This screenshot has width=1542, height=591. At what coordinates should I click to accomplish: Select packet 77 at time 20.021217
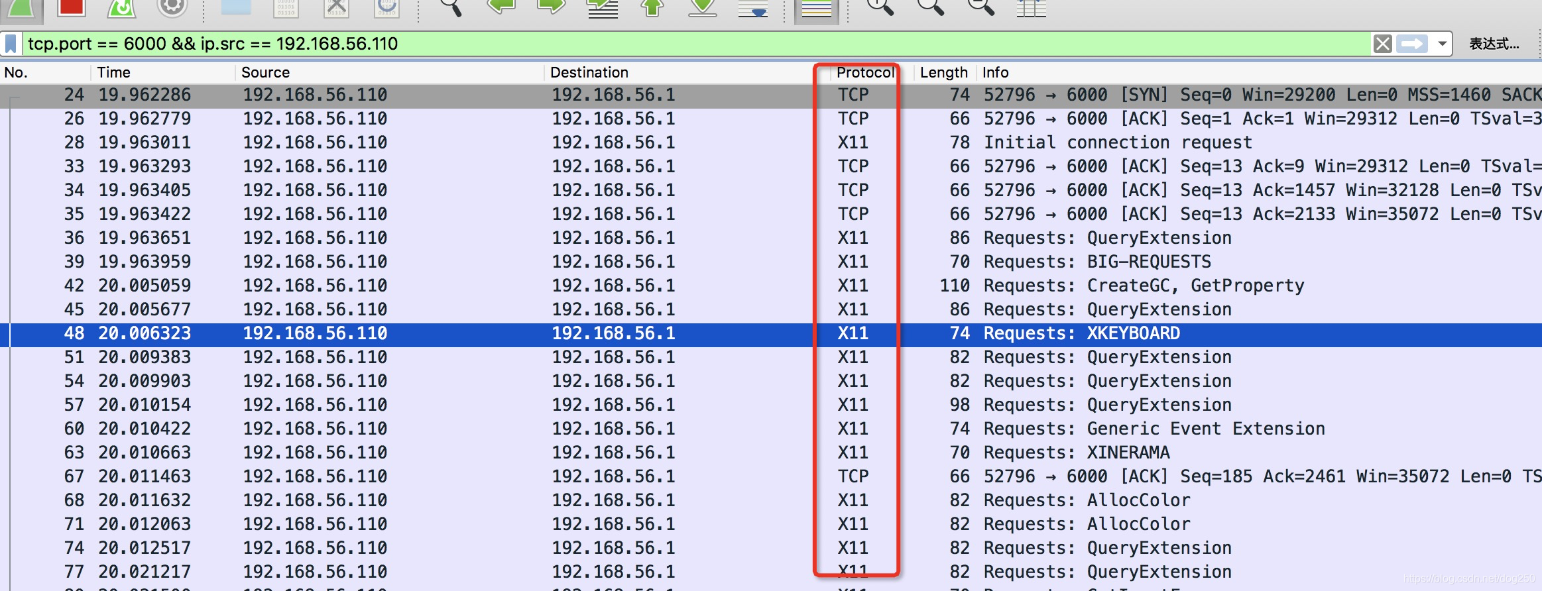coord(771,572)
